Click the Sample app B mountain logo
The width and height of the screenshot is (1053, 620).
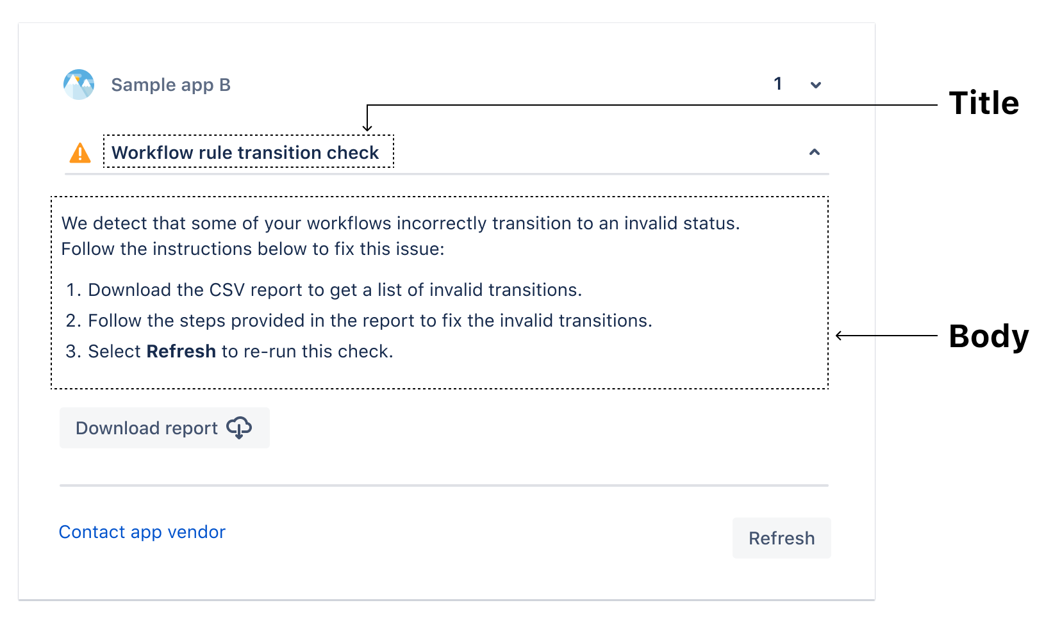pyautogui.click(x=79, y=85)
